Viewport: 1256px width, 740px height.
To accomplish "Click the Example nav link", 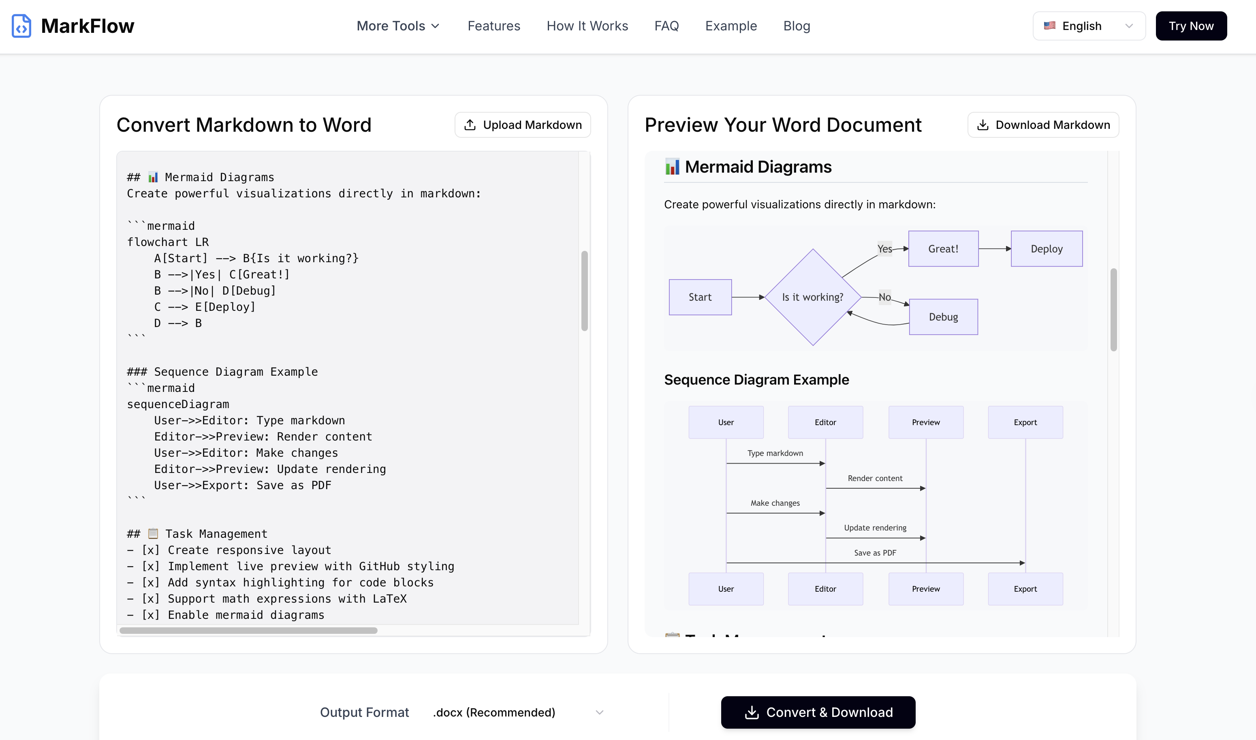I will tap(731, 26).
